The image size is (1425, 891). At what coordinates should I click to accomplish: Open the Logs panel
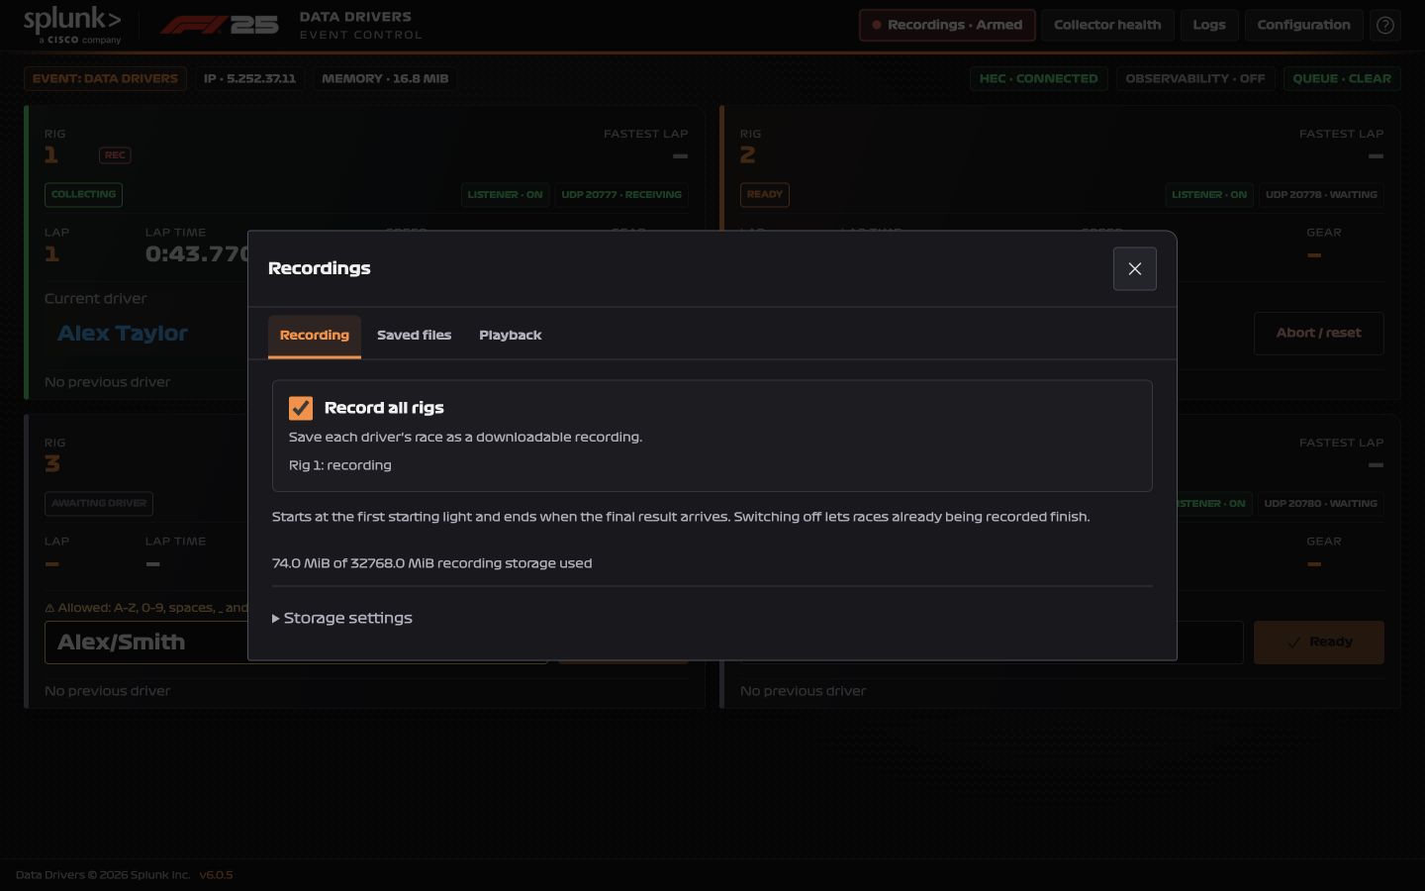coord(1209,25)
